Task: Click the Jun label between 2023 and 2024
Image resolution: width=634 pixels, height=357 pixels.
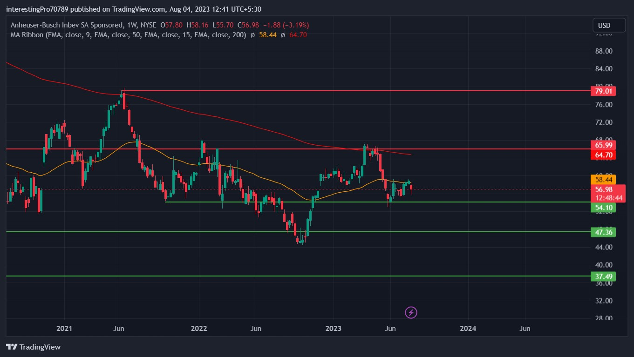Action: (x=390, y=329)
